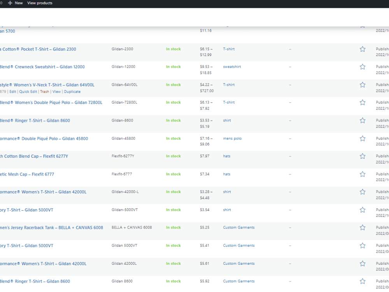Toggle featured star on the $3.54 Gildan-5000VT row
This screenshot has height=292, width=389.
(x=363, y=210)
